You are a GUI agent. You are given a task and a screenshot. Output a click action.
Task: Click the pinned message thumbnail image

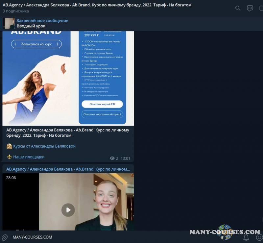9,23
